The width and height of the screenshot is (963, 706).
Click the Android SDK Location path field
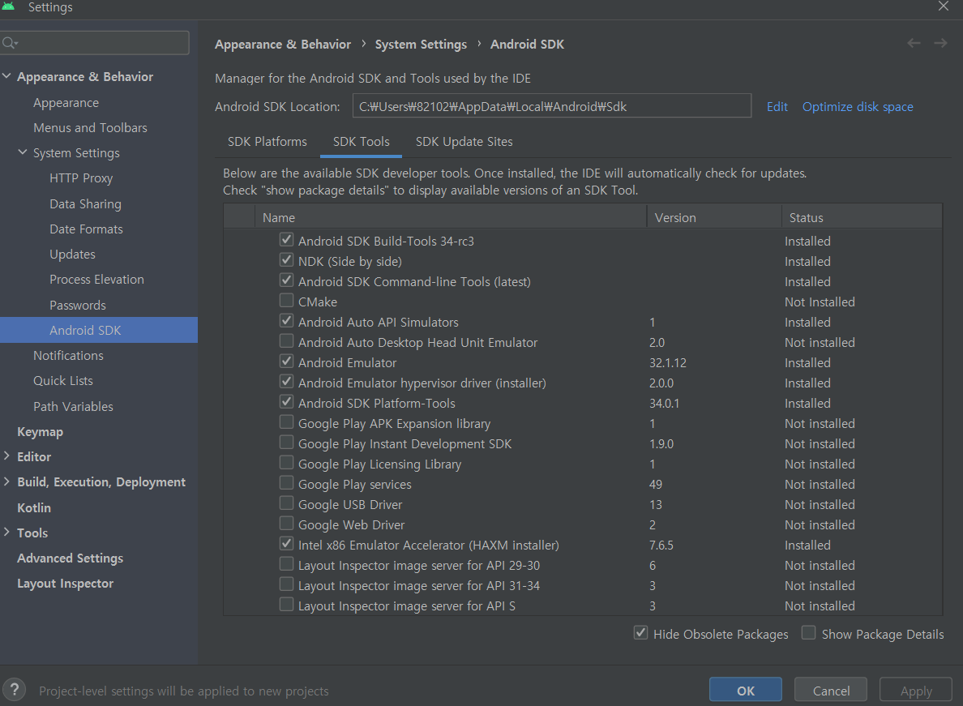click(551, 106)
